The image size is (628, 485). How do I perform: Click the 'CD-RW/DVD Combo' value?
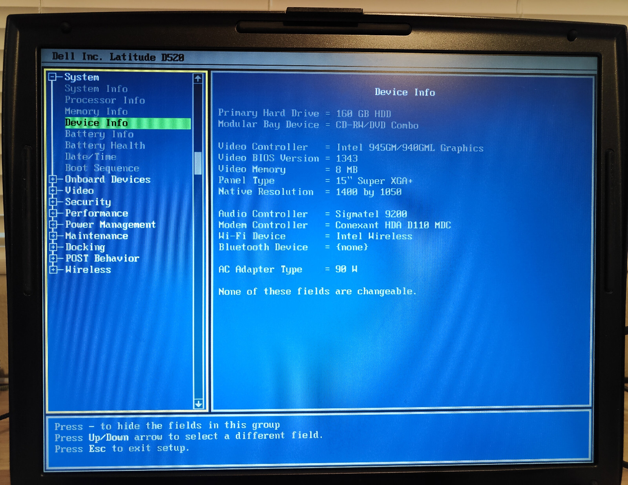click(377, 125)
